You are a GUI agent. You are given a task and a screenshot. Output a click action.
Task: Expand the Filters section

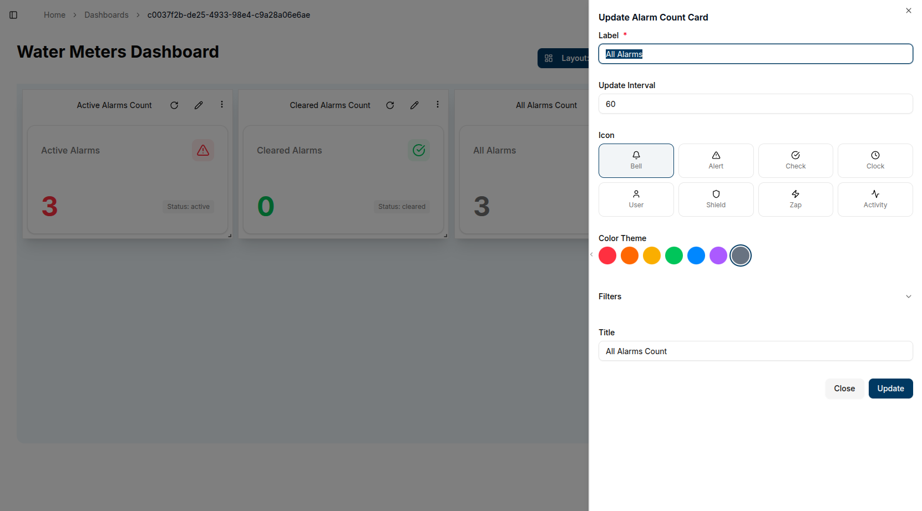tap(756, 297)
